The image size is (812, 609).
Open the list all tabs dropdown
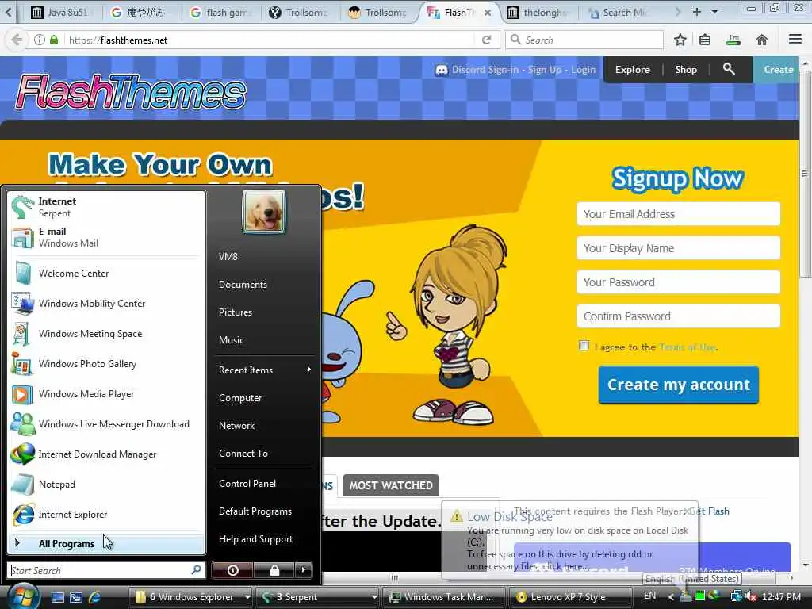tap(714, 11)
